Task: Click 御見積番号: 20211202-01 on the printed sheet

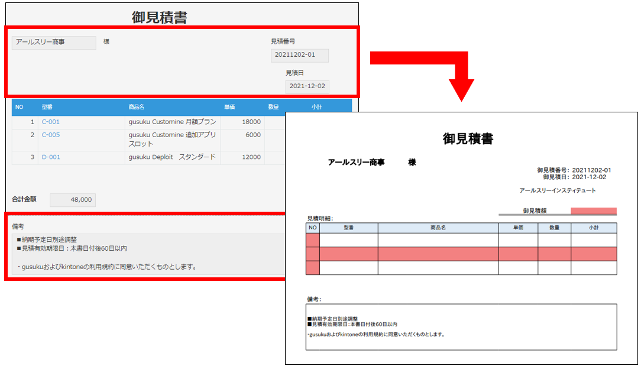Action: tap(574, 170)
